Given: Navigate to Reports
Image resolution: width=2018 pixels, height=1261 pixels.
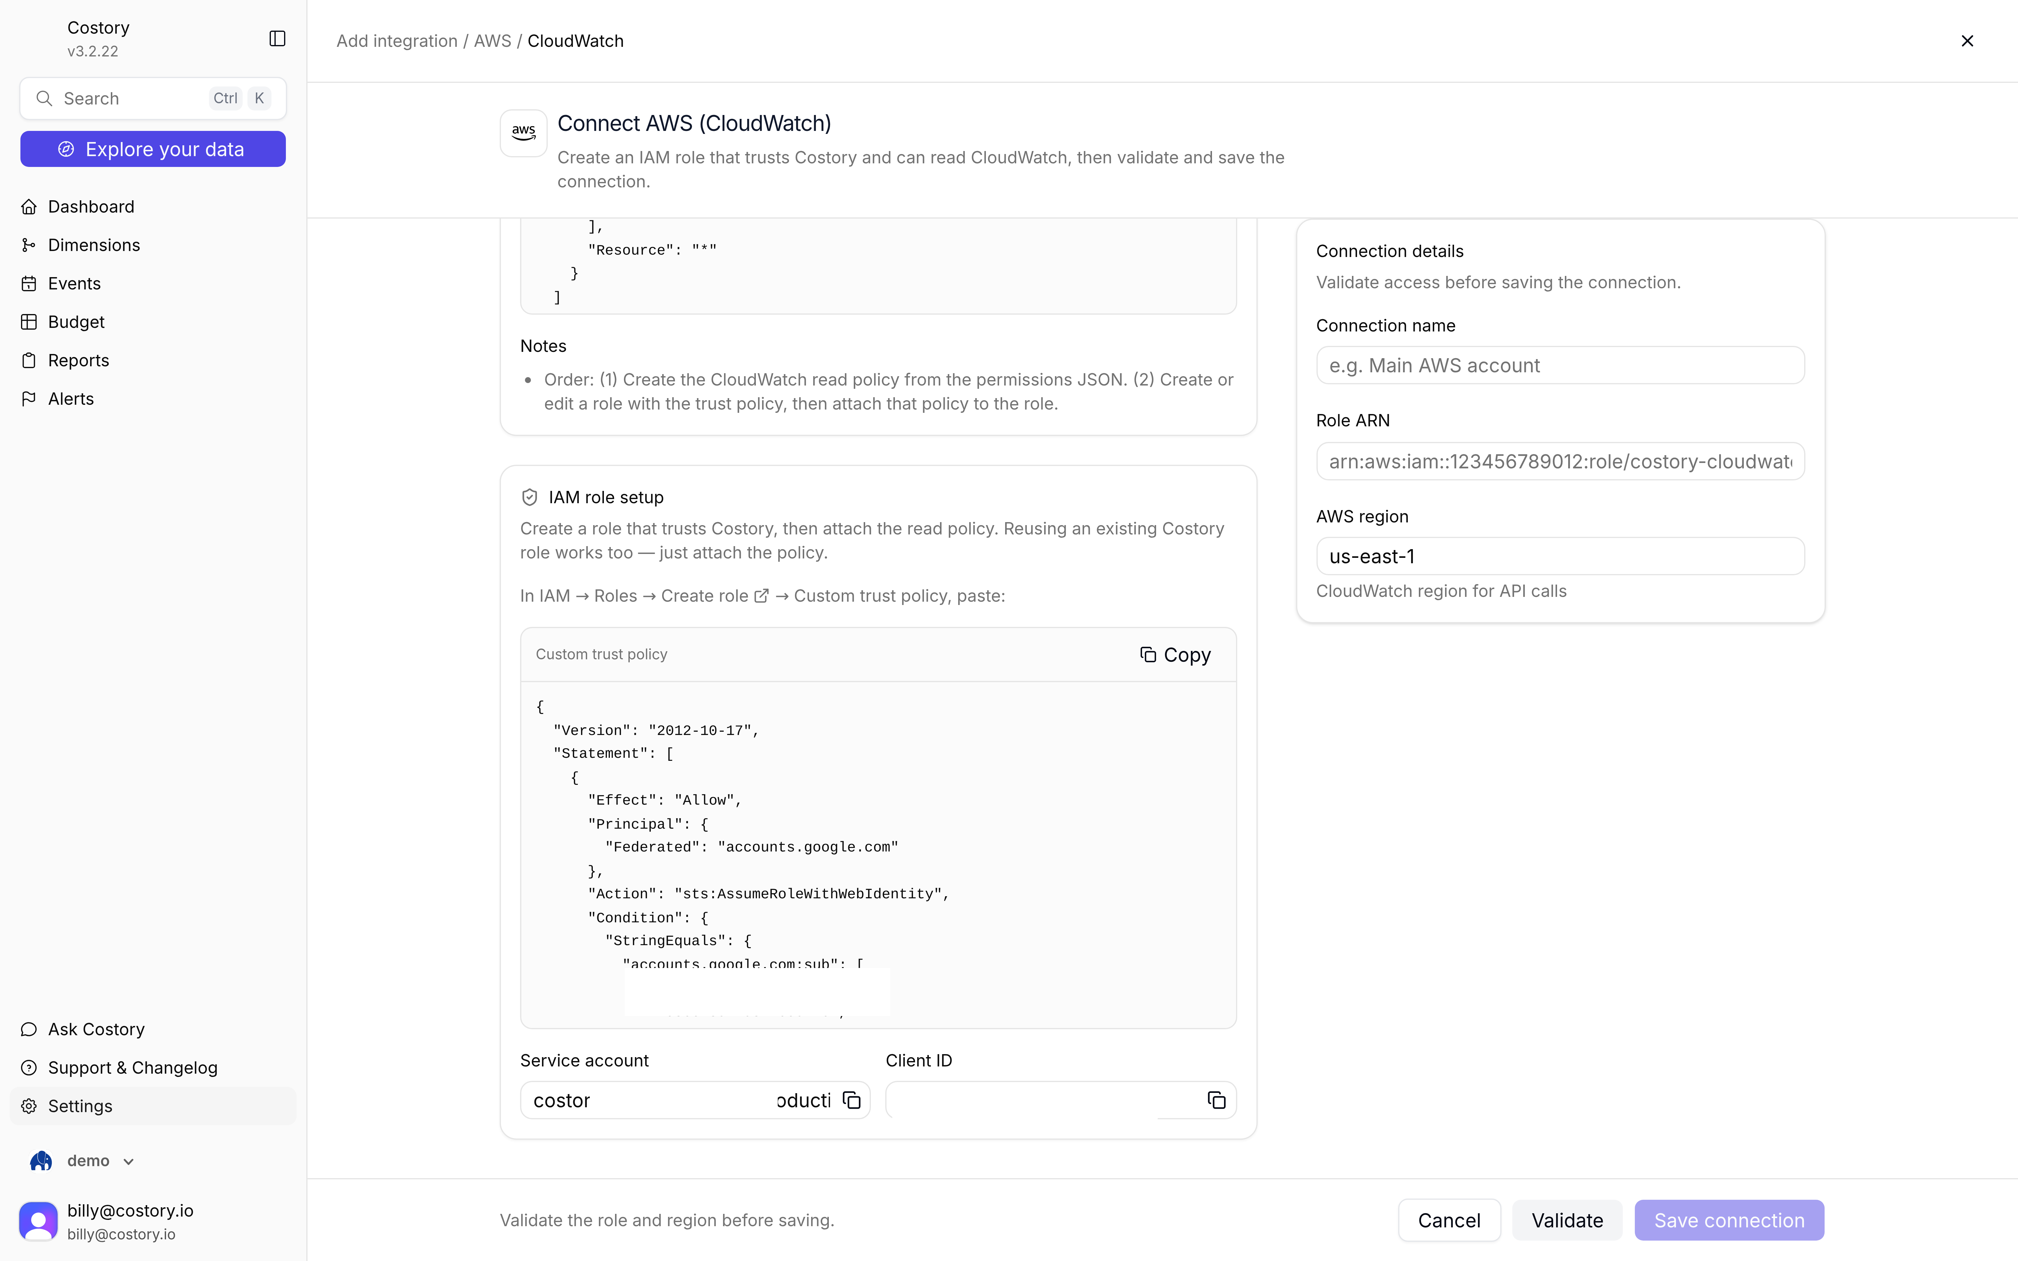Looking at the screenshot, I should (153, 360).
